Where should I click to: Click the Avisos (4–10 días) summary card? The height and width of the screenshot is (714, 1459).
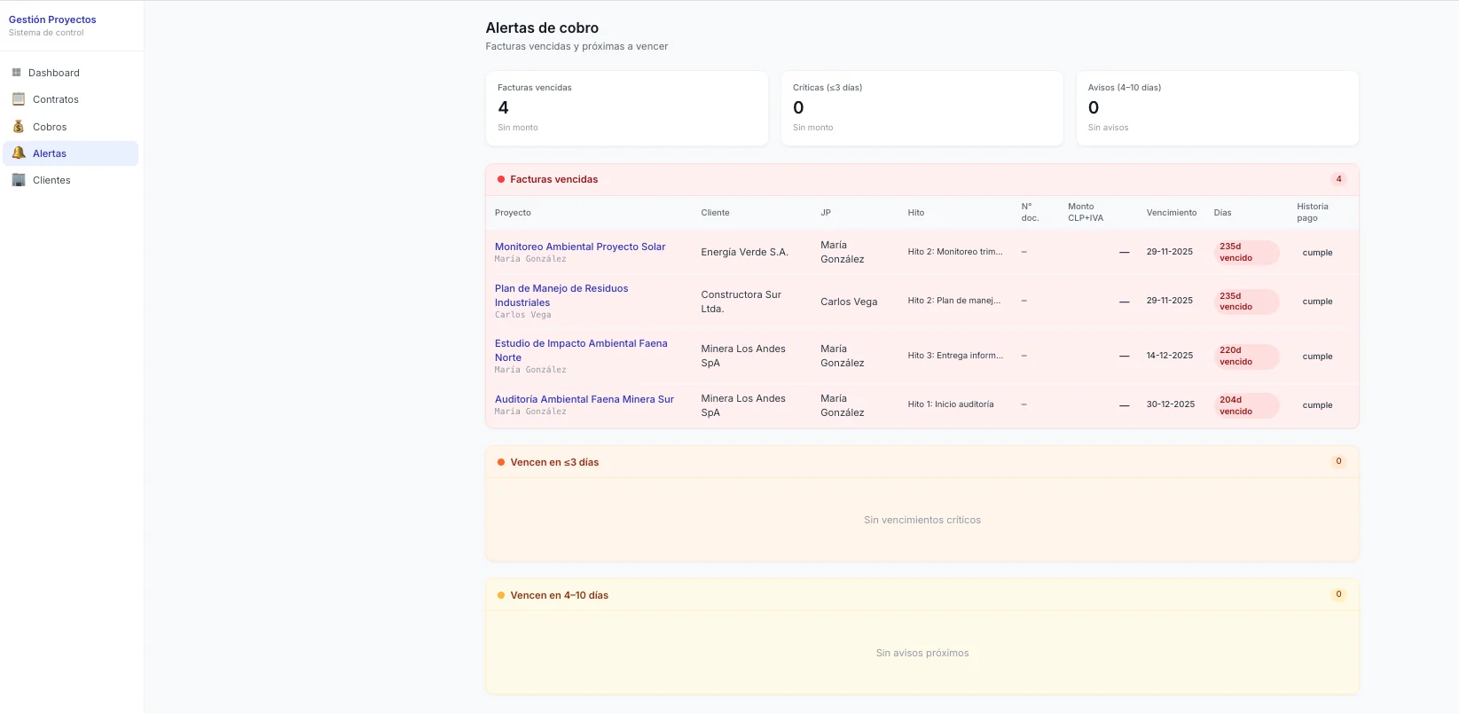click(x=1217, y=108)
